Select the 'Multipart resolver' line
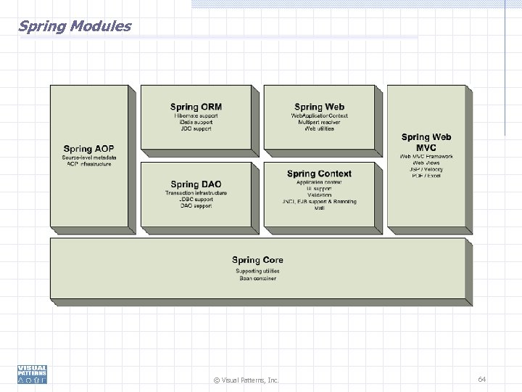The height and width of the screenshot is (392, 522). coord(319,123)
